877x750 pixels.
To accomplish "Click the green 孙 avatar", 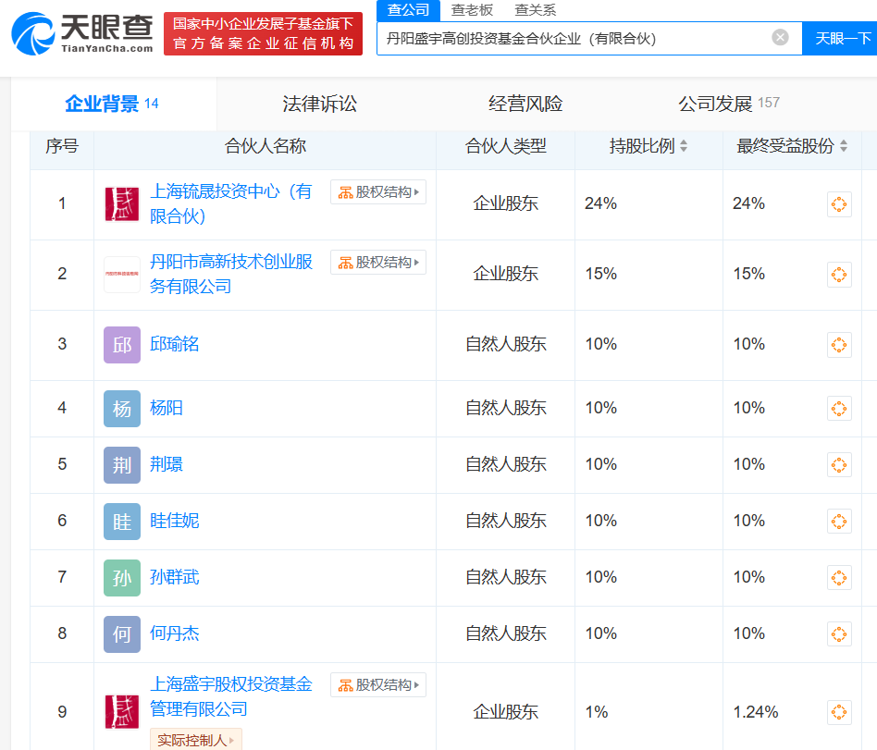I will pos(122,578).
